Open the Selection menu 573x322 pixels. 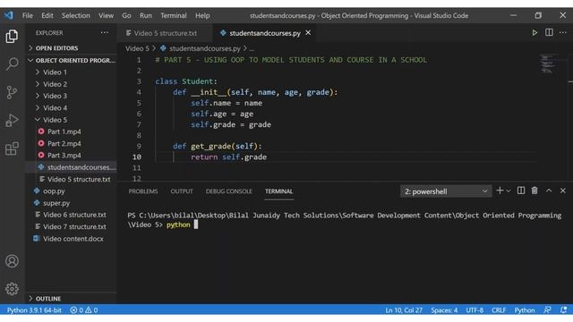(x=75, y=16)
